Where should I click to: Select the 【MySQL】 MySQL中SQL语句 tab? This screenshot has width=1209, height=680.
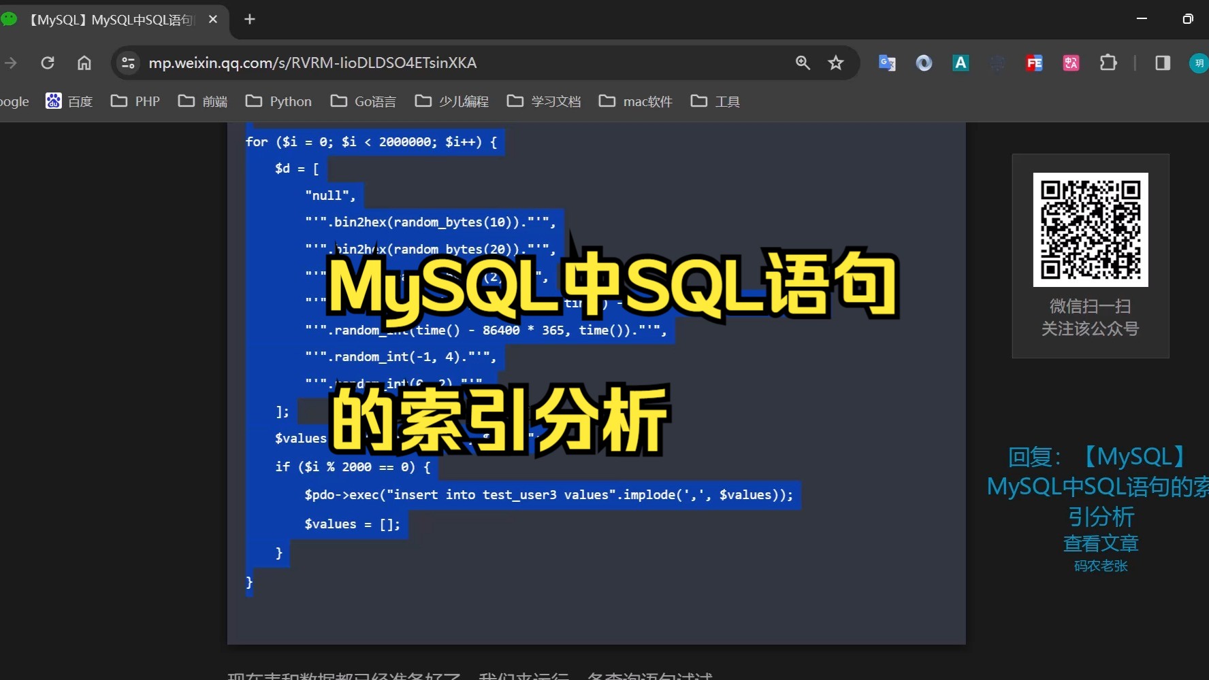coord(112,20)
